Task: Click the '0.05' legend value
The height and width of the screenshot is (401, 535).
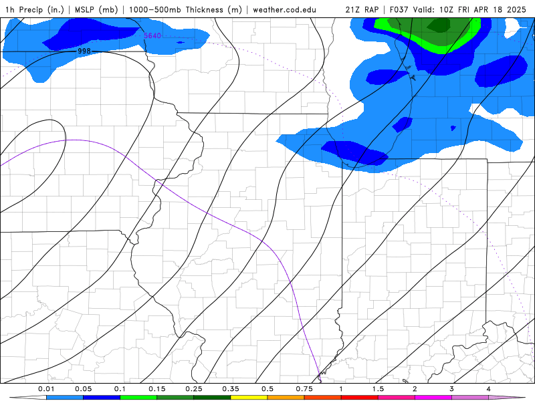Action: (83, 389)
